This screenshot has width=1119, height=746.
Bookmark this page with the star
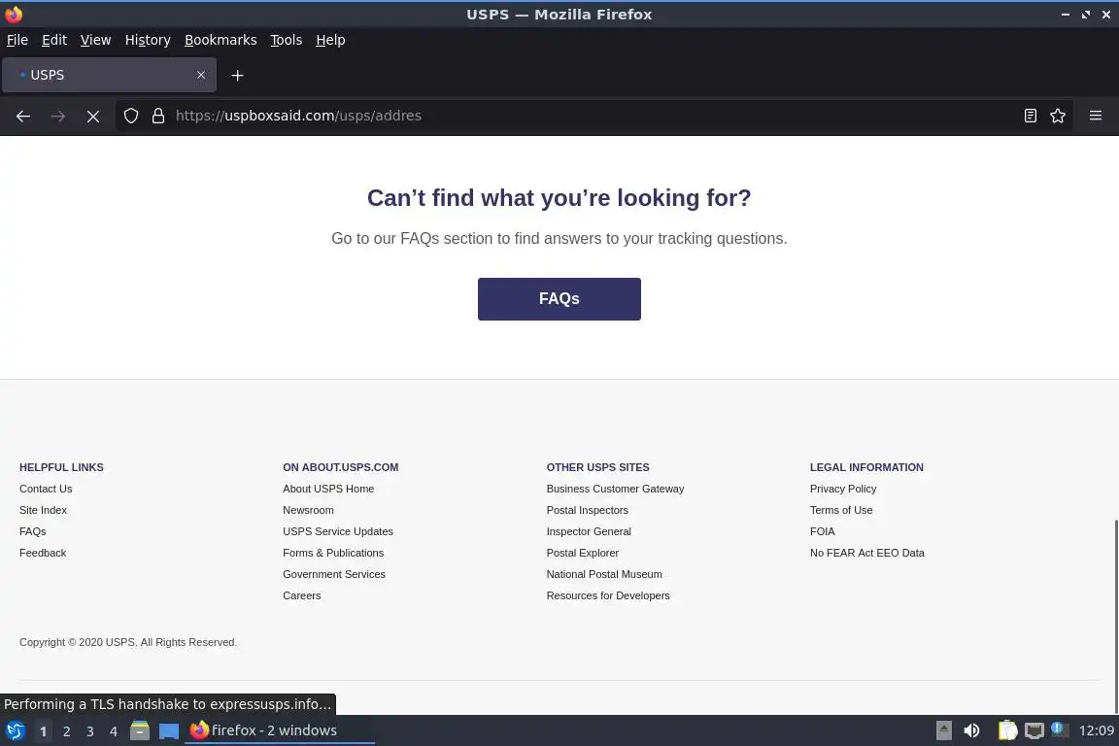1058,116
